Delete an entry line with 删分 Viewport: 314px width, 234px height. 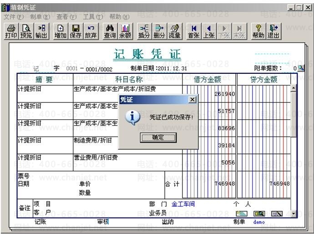(x=159, y=31)
